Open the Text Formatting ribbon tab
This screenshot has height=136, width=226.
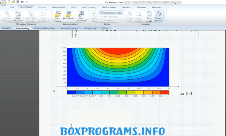pyautogui.click(x=109, y=7)
